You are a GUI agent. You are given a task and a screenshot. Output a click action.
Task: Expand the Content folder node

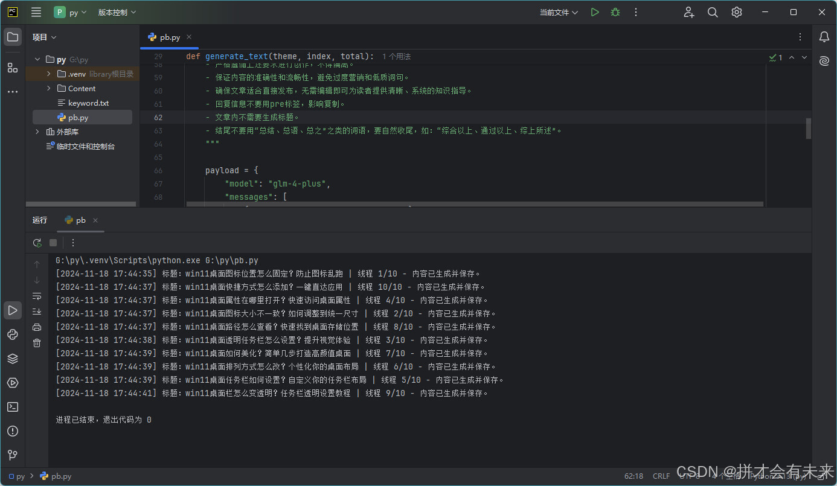[49, 89]
